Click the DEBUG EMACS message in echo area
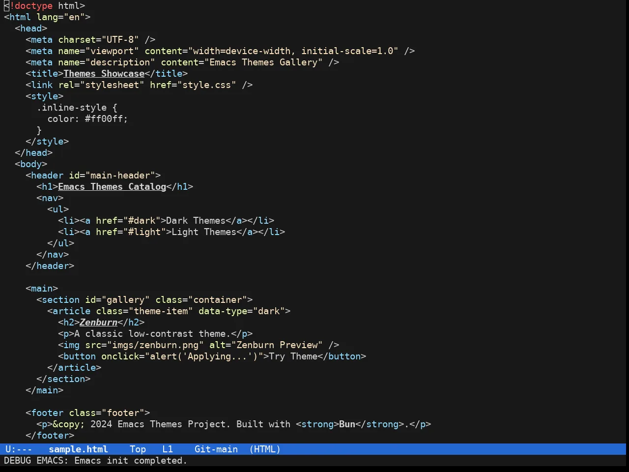The image size is (629, 472). 95,460
